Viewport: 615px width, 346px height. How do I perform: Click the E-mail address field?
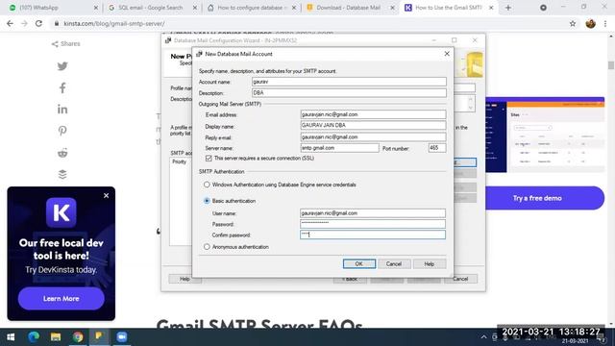373,114
